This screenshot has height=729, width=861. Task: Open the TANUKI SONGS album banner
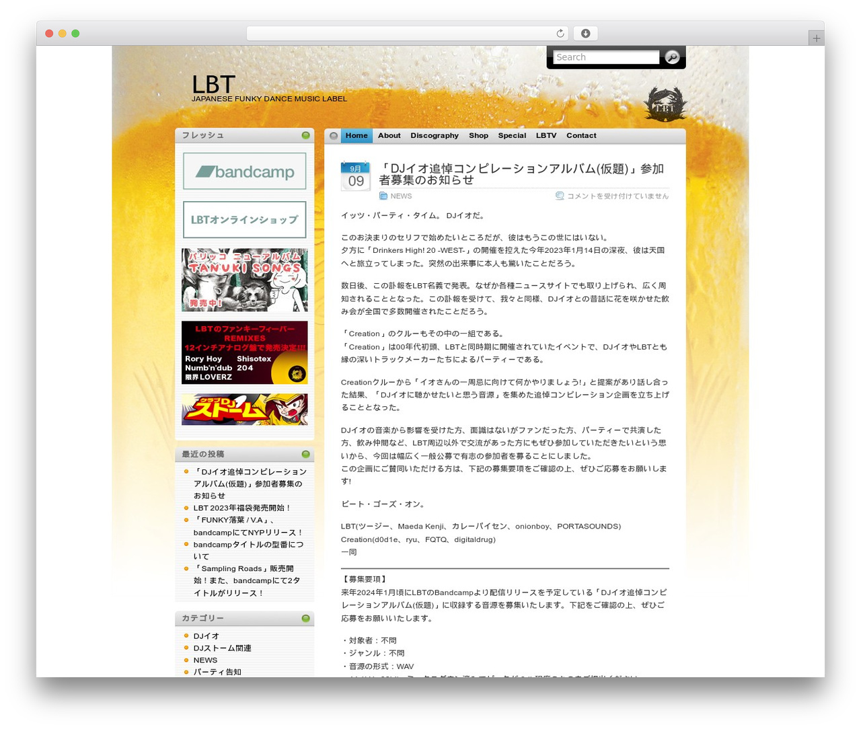[x=245, y=280]
